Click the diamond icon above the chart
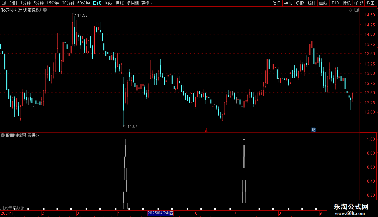This screenshot has width=378, height=217. [350, 10]
